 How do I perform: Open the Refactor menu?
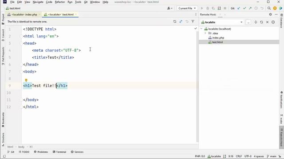60,2
